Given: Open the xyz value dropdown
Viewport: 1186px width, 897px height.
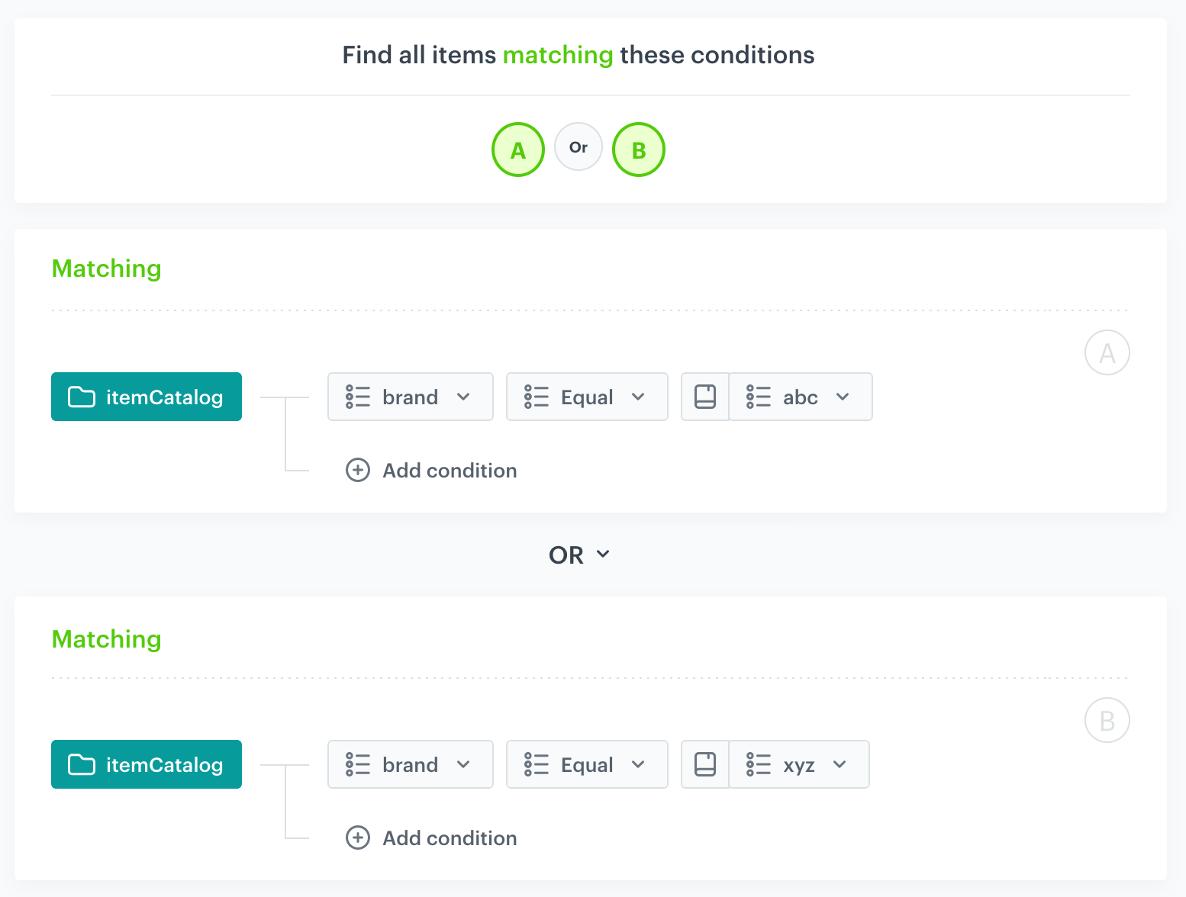Looking at the screenshot, I should tap(840, 764).
